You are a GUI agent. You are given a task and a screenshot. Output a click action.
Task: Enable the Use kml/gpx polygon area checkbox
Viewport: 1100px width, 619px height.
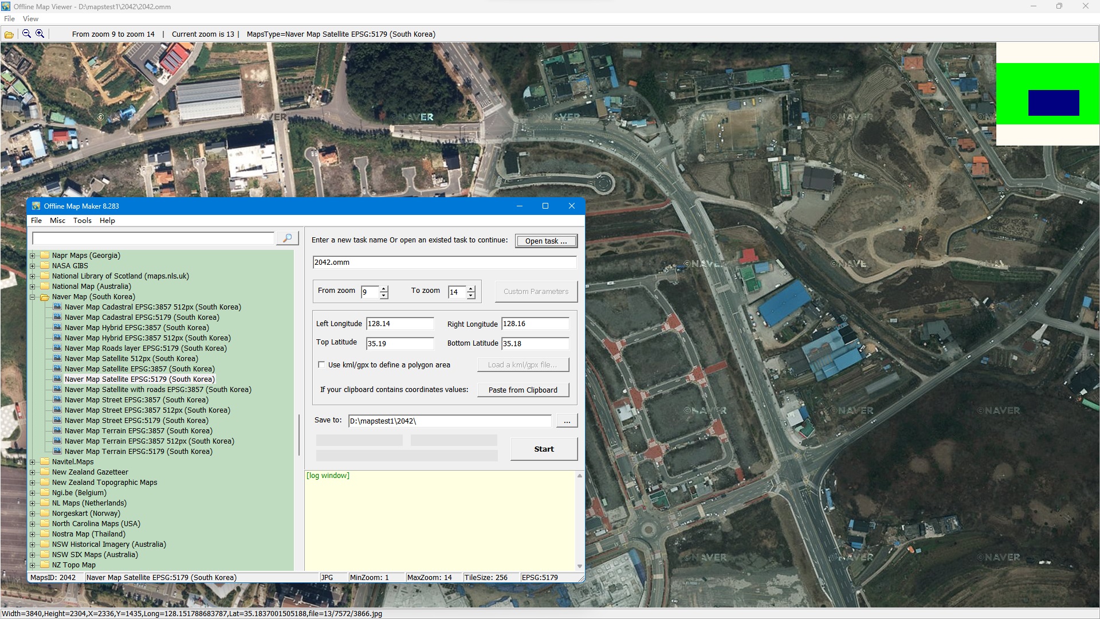point(321,365)
